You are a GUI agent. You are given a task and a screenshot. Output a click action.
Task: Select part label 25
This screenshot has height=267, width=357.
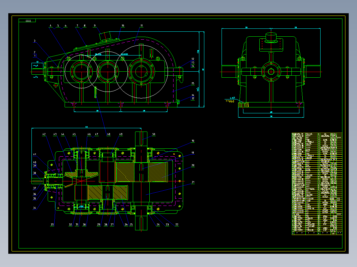coord(131,224)
